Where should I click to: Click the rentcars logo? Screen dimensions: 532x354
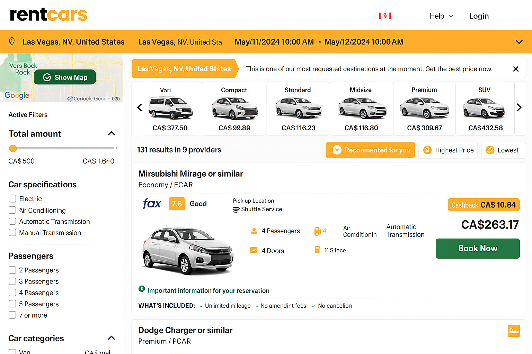point(48,15)
